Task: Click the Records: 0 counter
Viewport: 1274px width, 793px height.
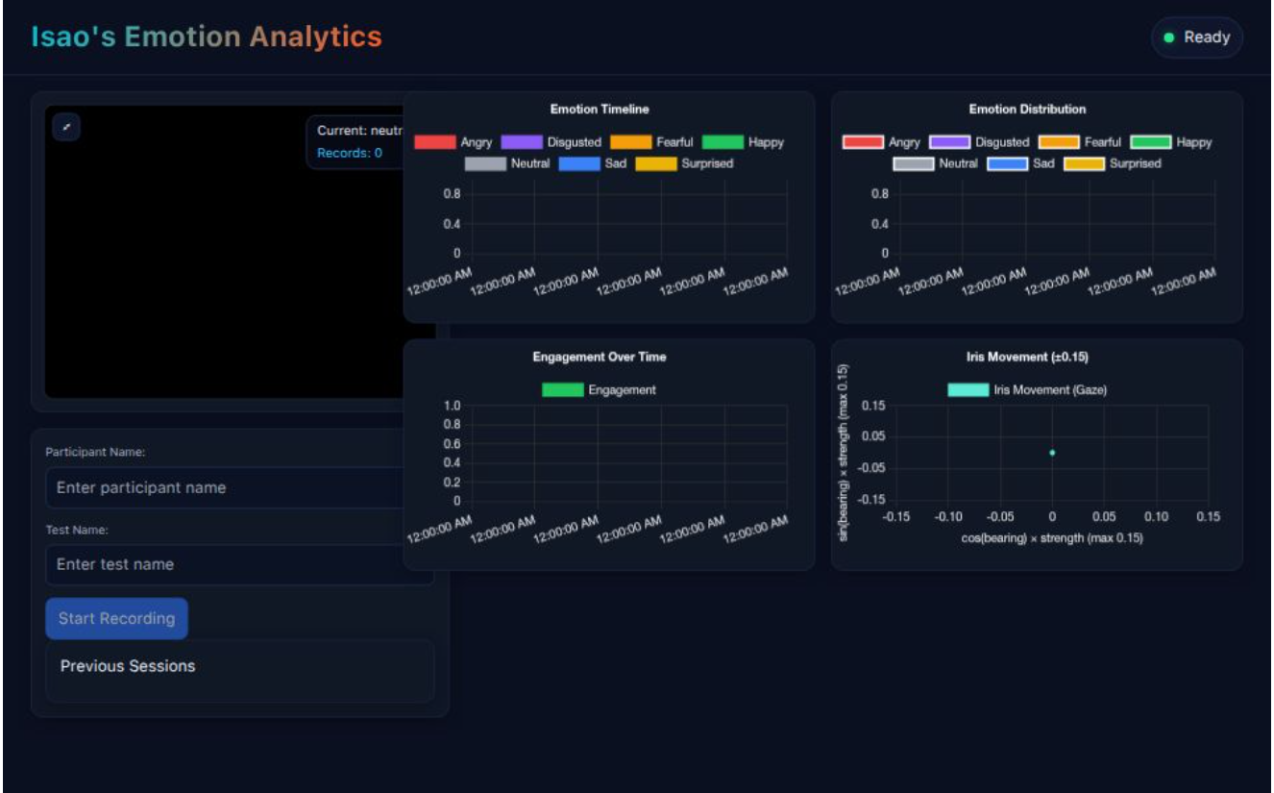Action: pos(350,153)
